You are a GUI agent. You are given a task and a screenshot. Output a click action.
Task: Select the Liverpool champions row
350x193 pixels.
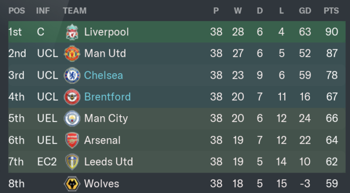pyautogui.click(x=177, y=32)
